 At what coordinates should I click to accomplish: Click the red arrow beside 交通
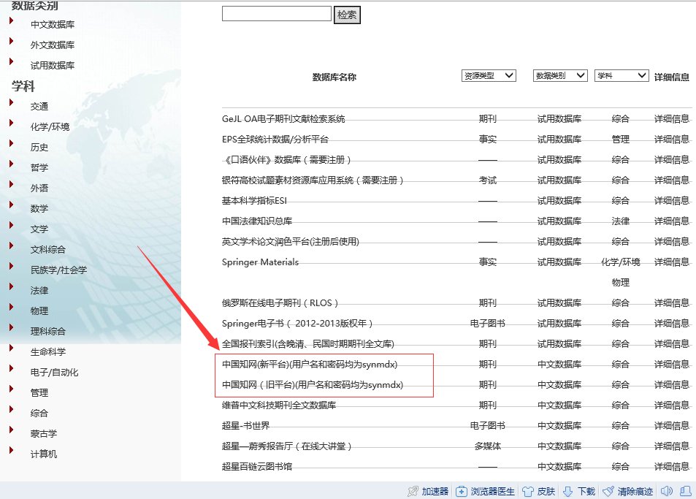(12, 102)
